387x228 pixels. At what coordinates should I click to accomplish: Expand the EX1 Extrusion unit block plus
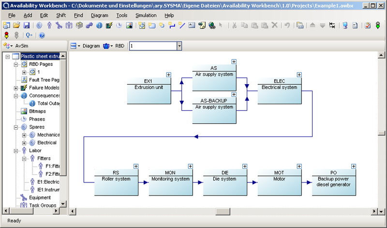point(168,75)
